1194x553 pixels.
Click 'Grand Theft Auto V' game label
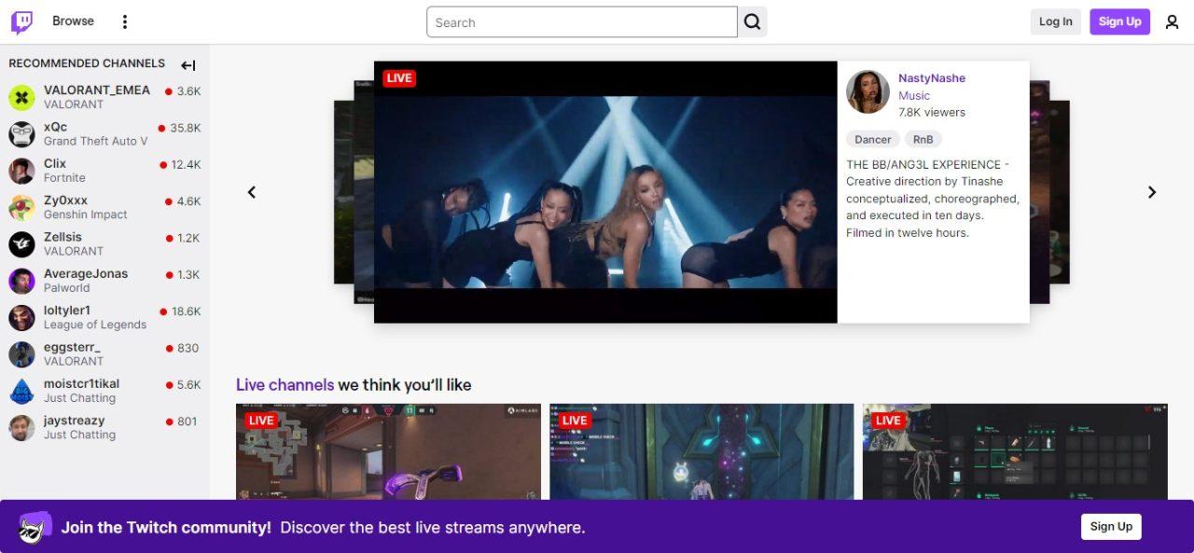96,141
